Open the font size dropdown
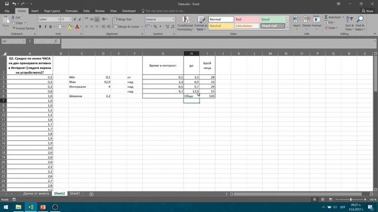The image size is (378, 212). coord(70,19)
